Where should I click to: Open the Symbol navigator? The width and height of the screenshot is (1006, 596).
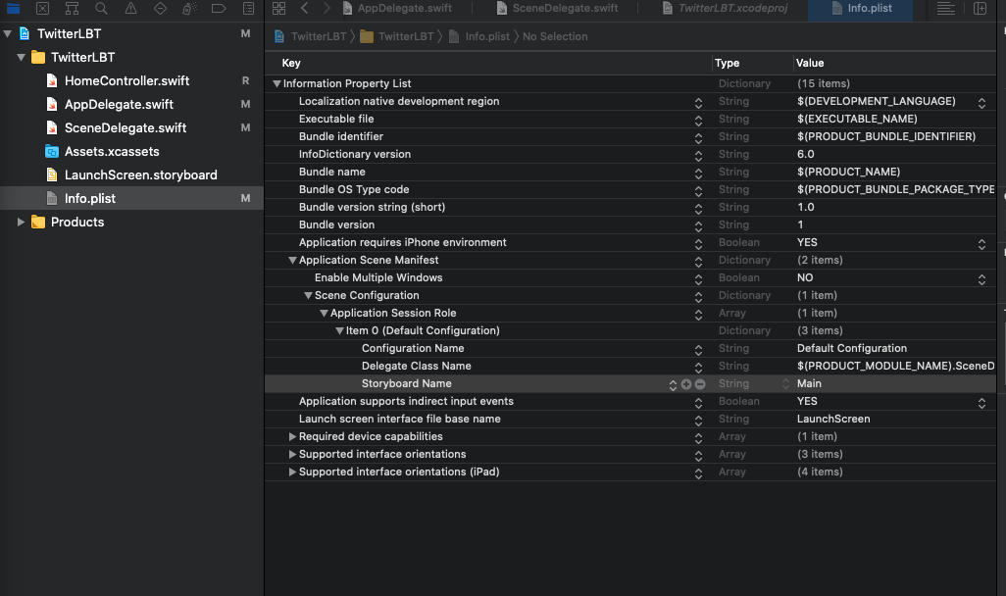click(72, 9)
